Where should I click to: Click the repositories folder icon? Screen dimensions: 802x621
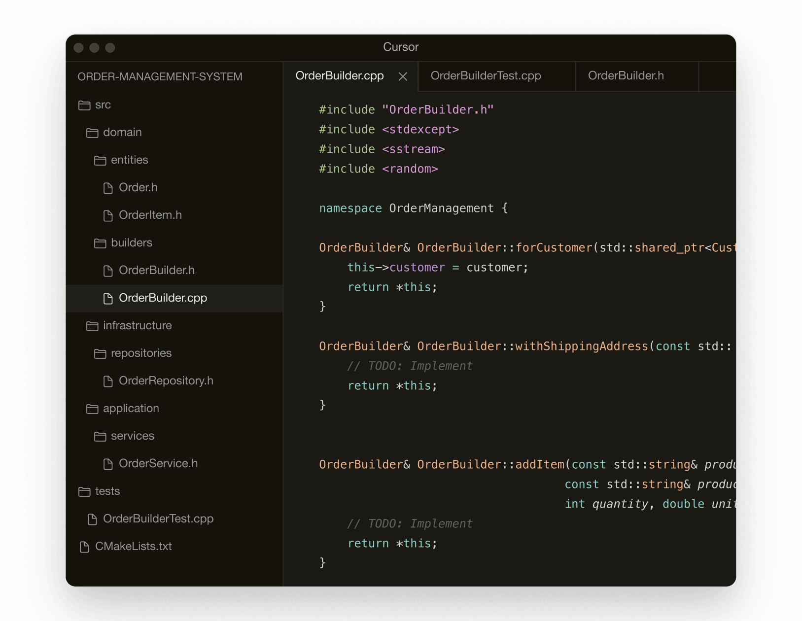[x=100, y=353]
